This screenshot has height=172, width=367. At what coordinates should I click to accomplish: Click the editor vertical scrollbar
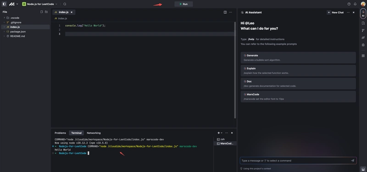(235, 70)
